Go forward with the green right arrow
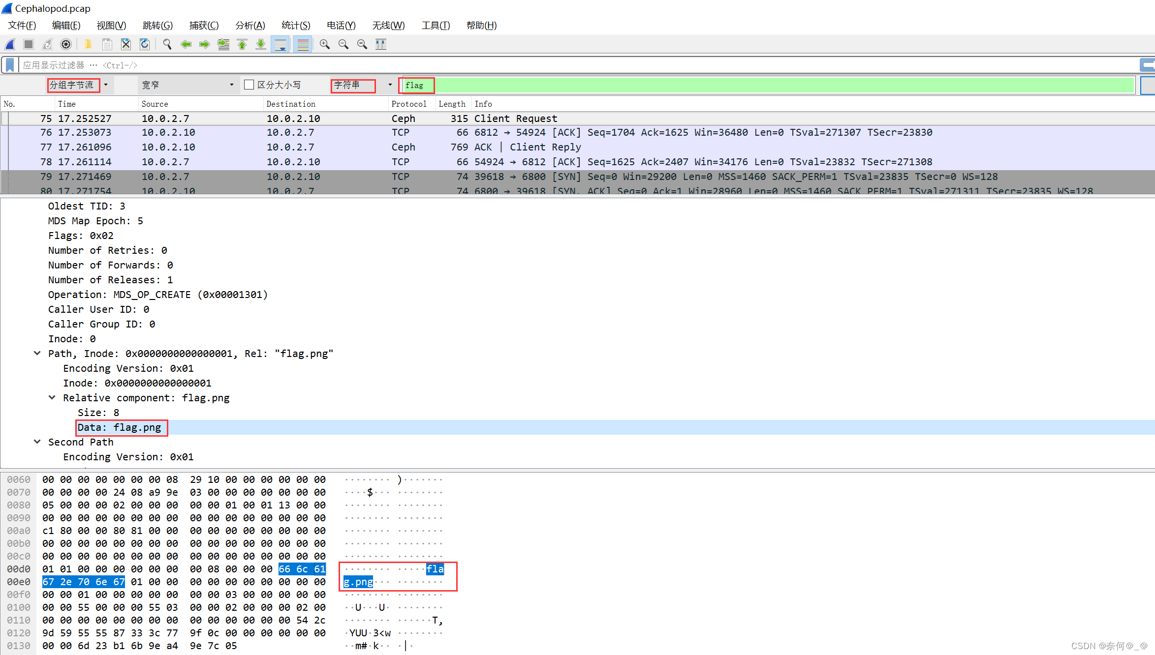This screenshot has width=1155, height=655. point(205,44)
